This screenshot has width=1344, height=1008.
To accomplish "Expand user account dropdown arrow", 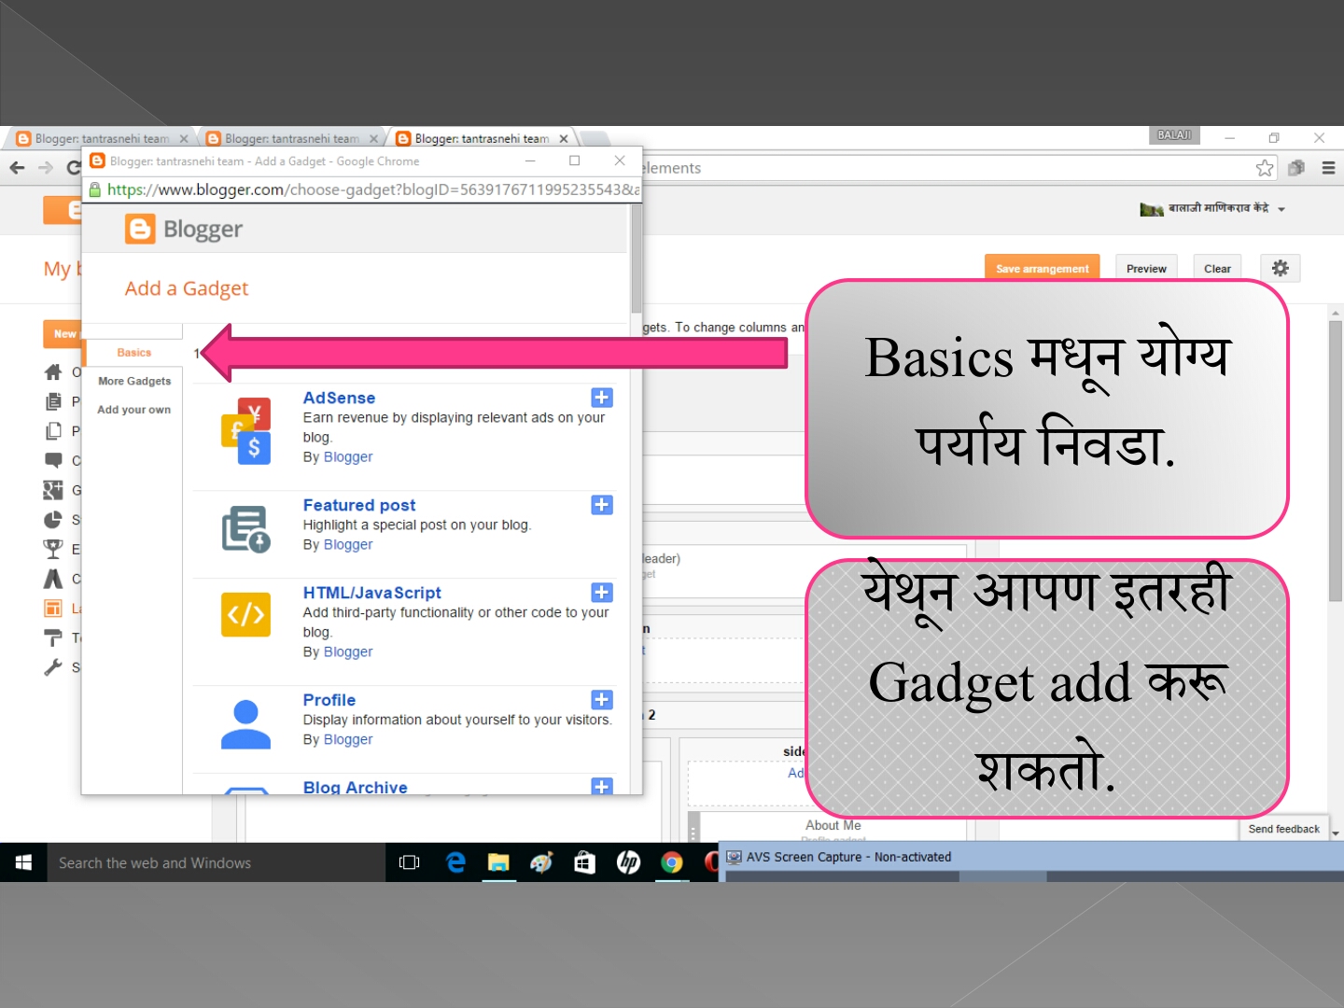I will [1281, 209].
